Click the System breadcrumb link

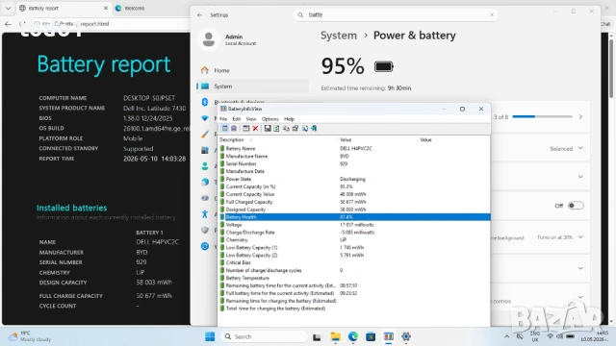pos(339,36)
